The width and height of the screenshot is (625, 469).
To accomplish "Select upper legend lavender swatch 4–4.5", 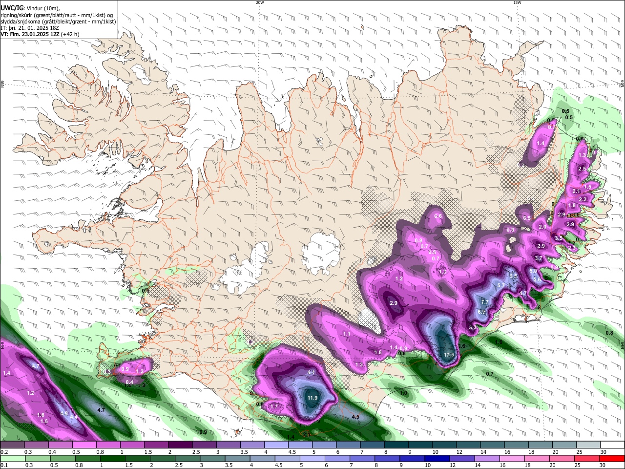I will tap(276, 445).
